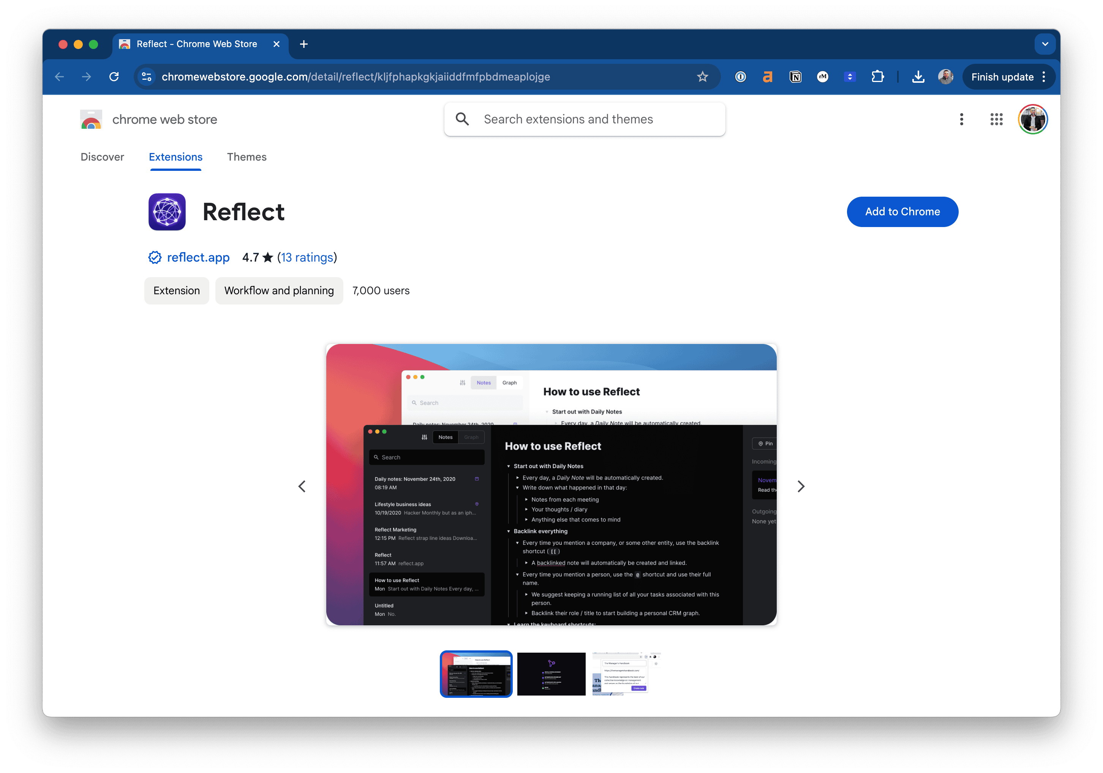1103x773 pixels.
Task: Open the Chrome downloads icon
Action: tap(918, 77)
